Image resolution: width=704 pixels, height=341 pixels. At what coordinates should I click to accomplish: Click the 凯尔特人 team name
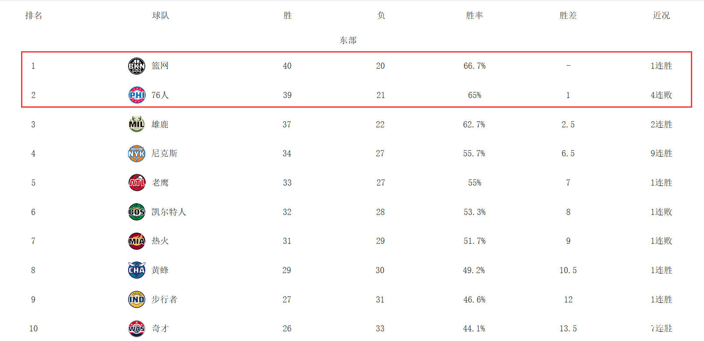coord(169,212)
